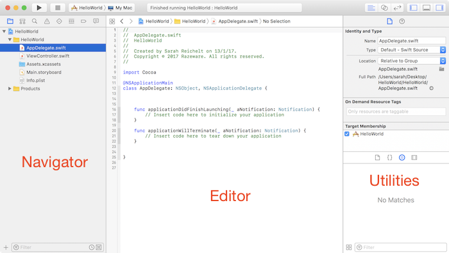This screenshot has height=253, width=449.
Task: Go forward in editor history
Action: click(x=131, y=21)
